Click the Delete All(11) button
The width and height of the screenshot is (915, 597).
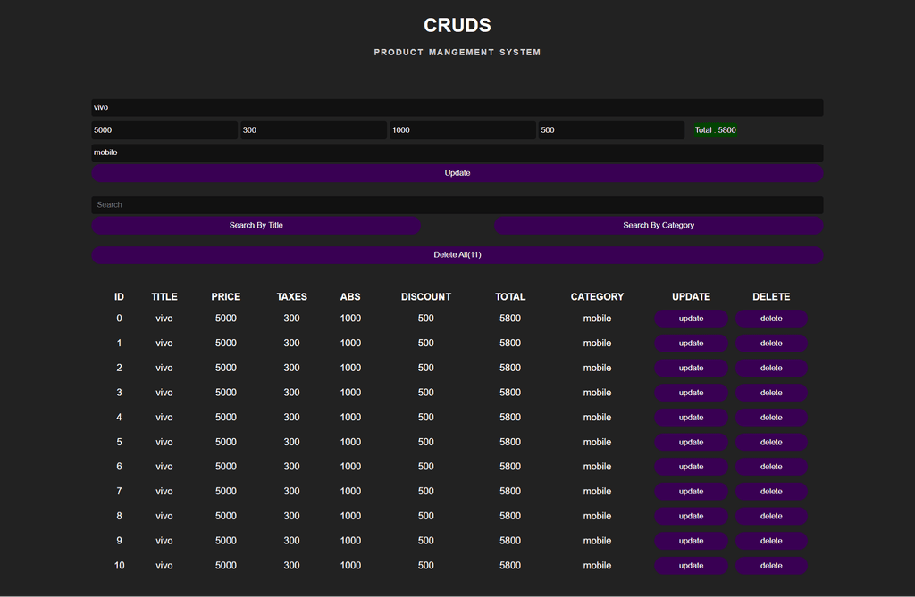click(x=457, y=255)
